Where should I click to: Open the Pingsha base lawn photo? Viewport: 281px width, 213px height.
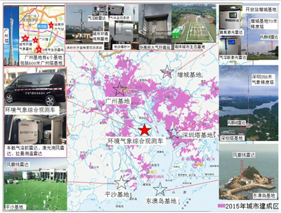click(35, 184)
